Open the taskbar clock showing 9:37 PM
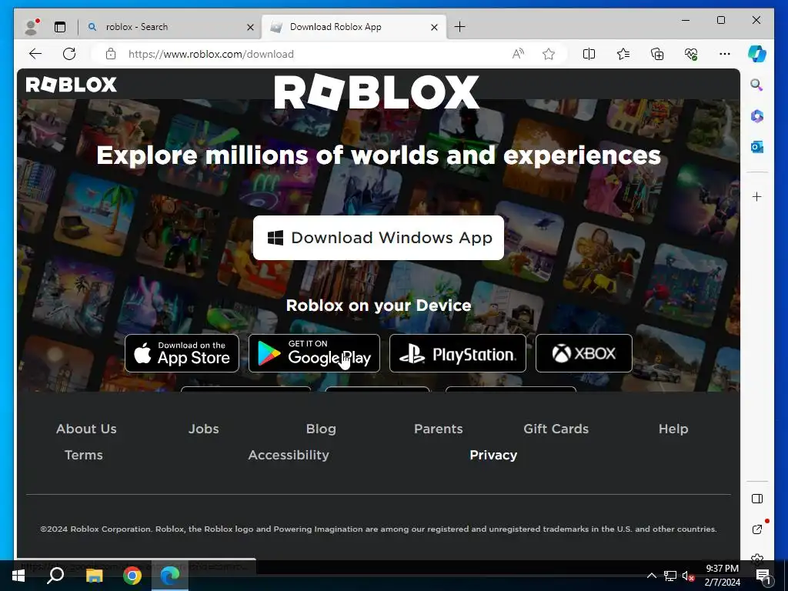Viewport: 788px width, 591px height. 722,576
